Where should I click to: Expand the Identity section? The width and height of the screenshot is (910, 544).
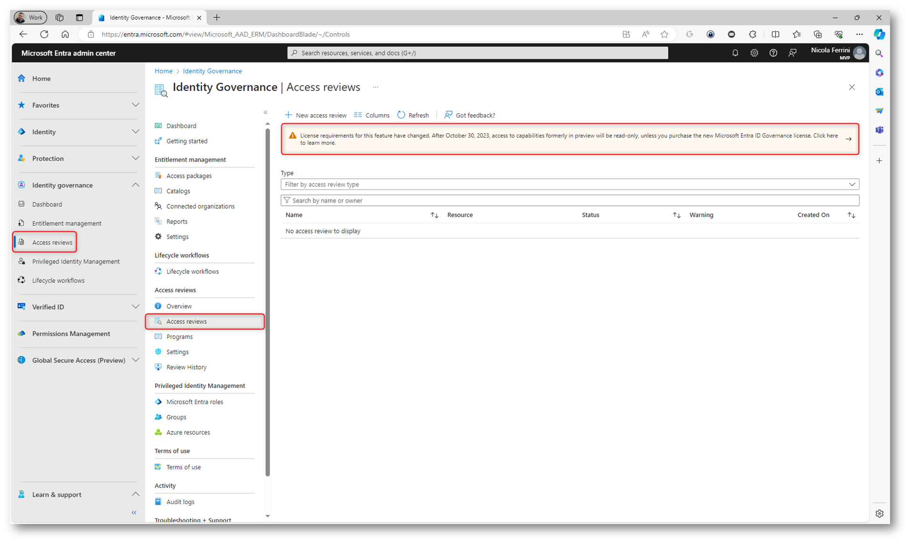136,132
